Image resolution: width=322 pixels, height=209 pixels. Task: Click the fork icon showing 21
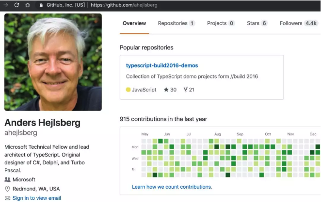tap(185, 90)
